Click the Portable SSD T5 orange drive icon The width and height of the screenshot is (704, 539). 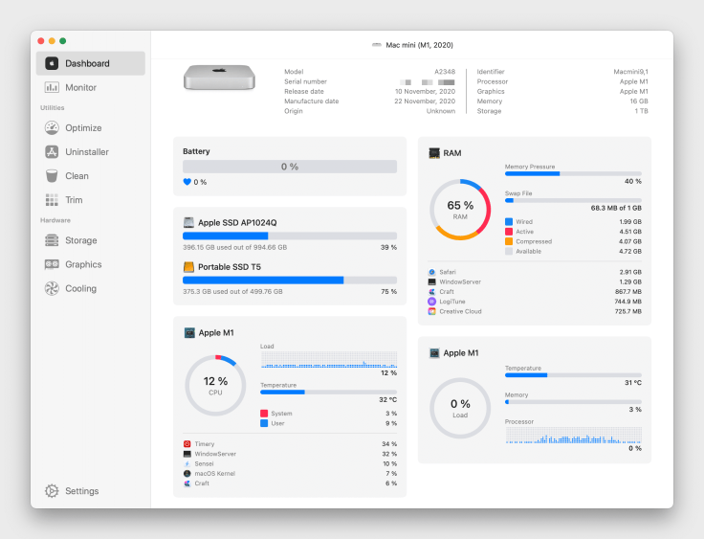click(x=188, y=267)
